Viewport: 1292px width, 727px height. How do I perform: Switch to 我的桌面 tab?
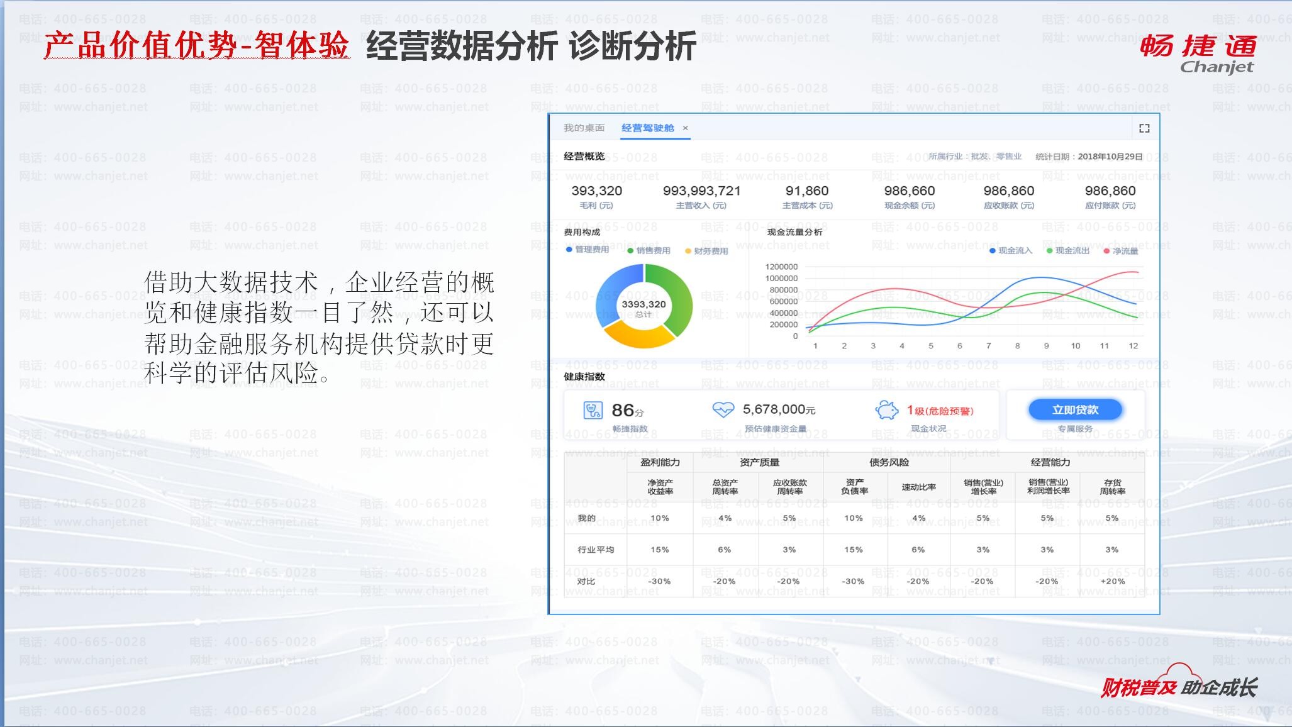[x=584, y=128]
